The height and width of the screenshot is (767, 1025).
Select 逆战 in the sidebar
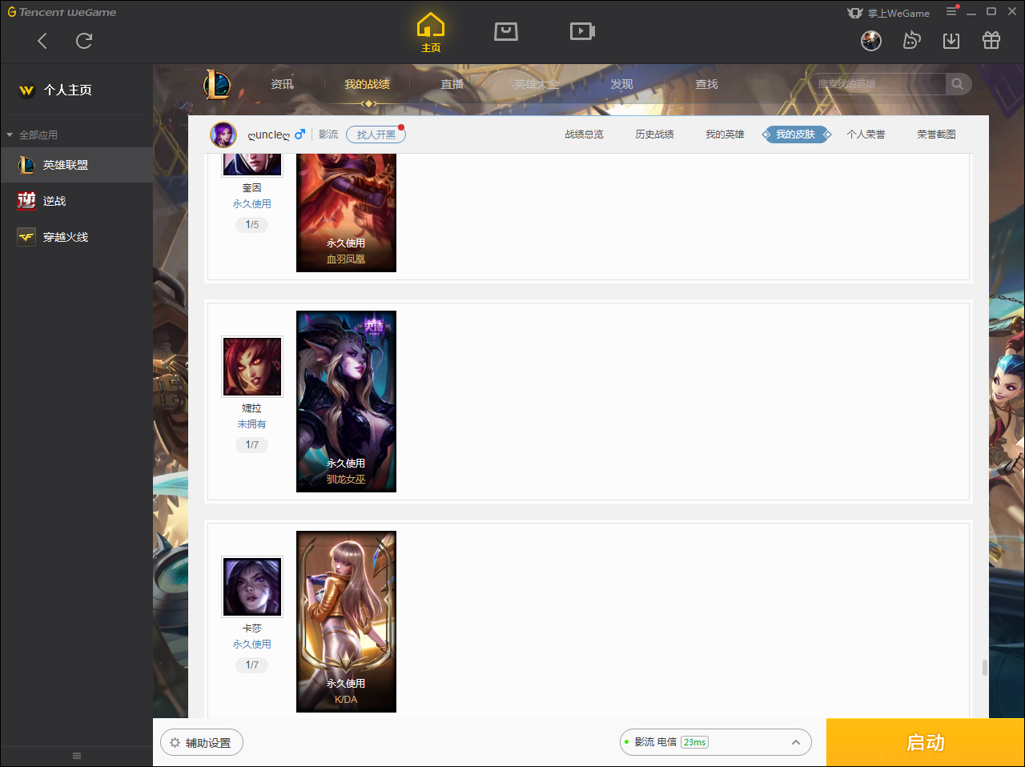tap(76, 201)
